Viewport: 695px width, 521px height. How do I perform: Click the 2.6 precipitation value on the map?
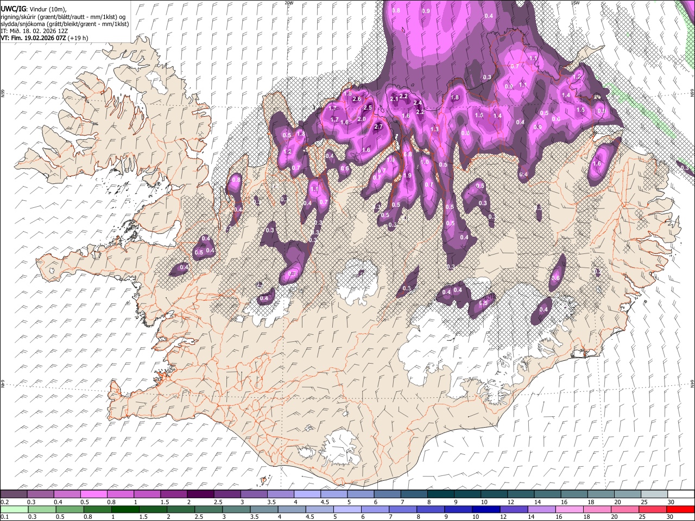[357, 99]
